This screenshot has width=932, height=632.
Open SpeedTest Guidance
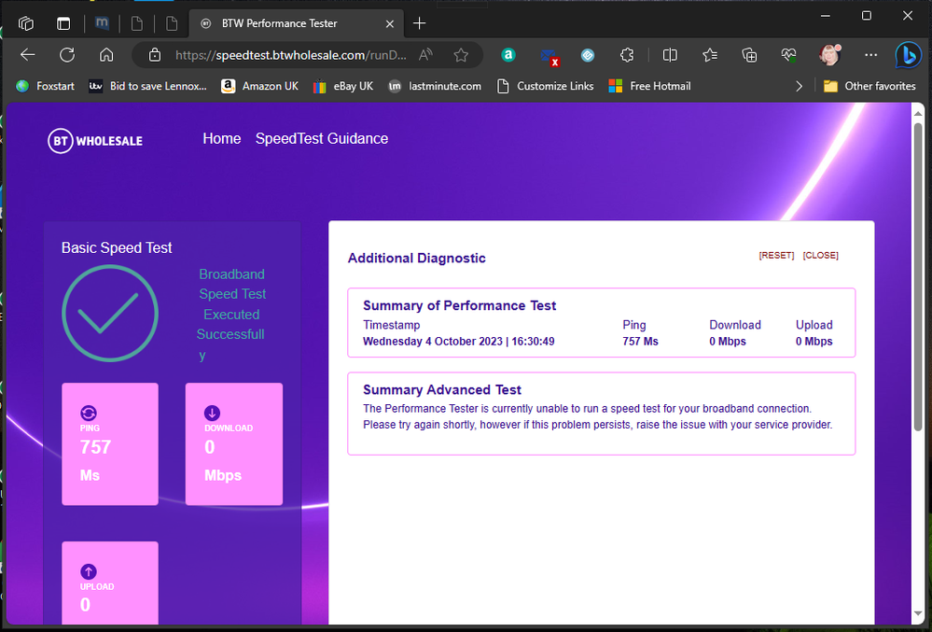[x=321, y=138]
